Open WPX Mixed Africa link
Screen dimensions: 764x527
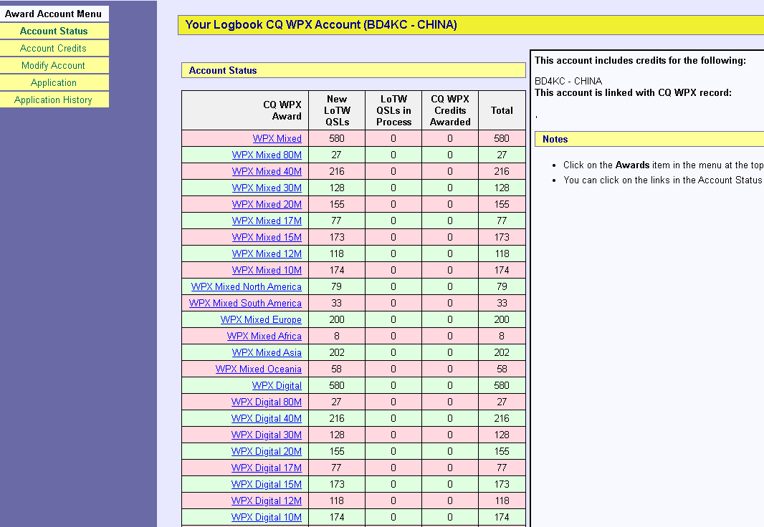[264, 336]
